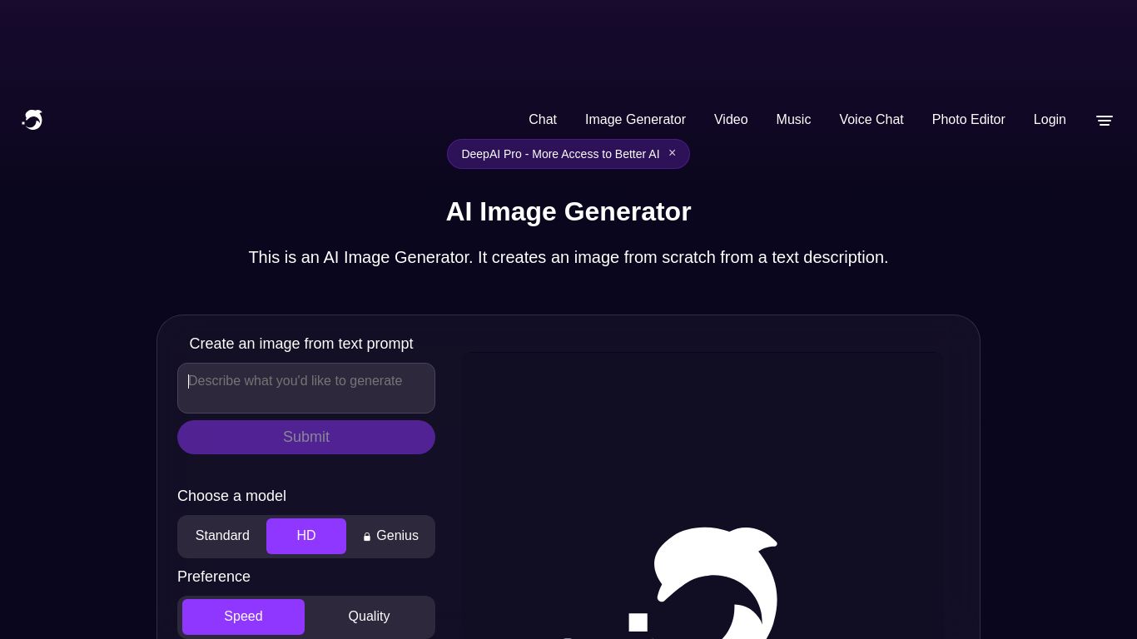Click the lock icon on Genius model

367,536
